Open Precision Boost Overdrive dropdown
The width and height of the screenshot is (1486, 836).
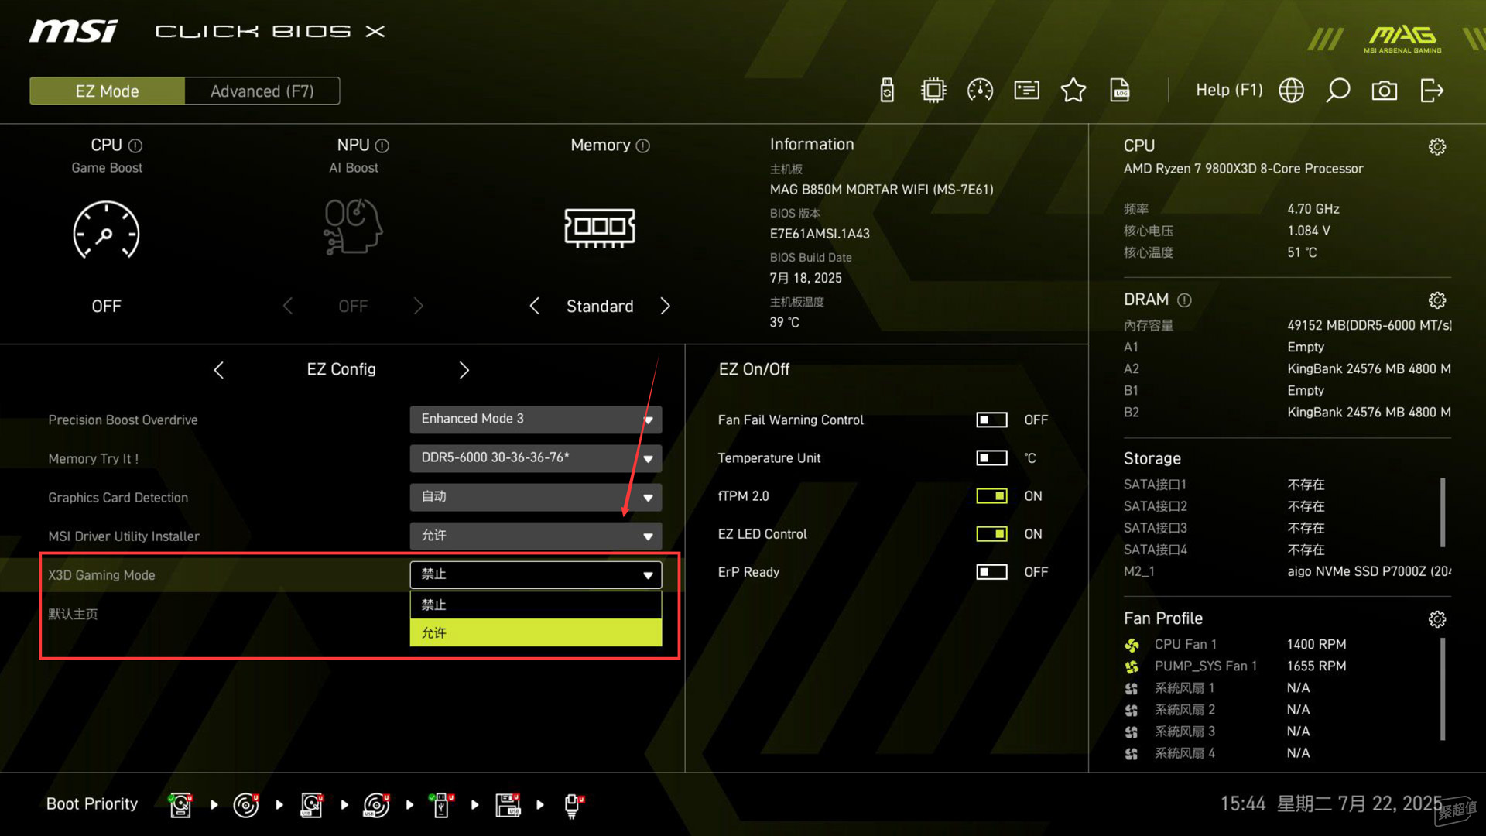tap(536, 419)
